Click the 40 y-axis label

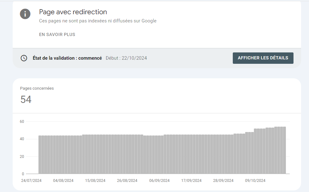[x=22, y=139]
